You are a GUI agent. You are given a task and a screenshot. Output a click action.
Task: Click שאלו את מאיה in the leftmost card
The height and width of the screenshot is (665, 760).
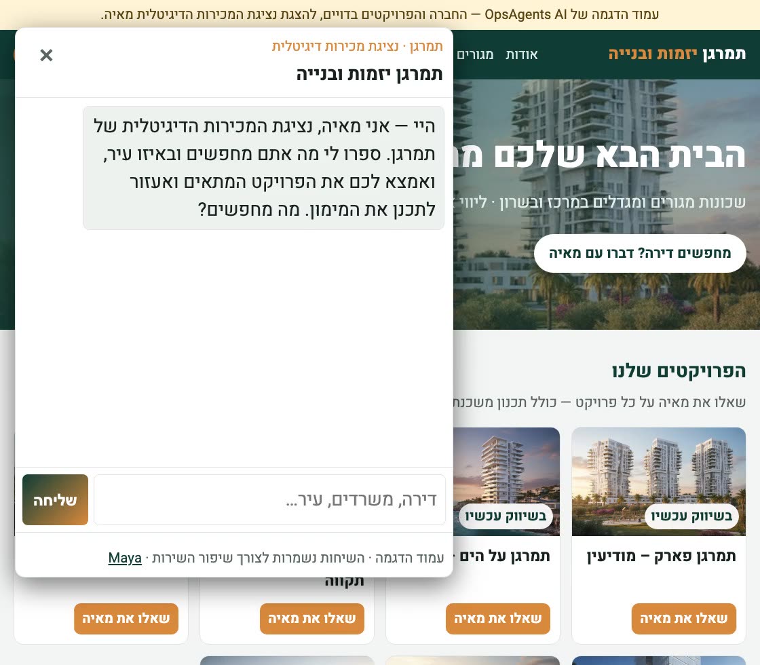click(126, 618)
